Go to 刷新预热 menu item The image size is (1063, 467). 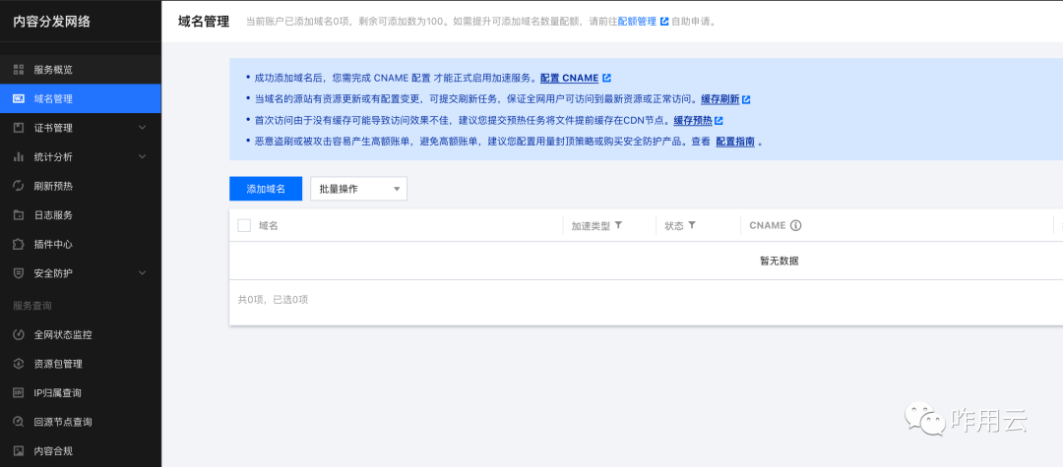tap(81, 186)
